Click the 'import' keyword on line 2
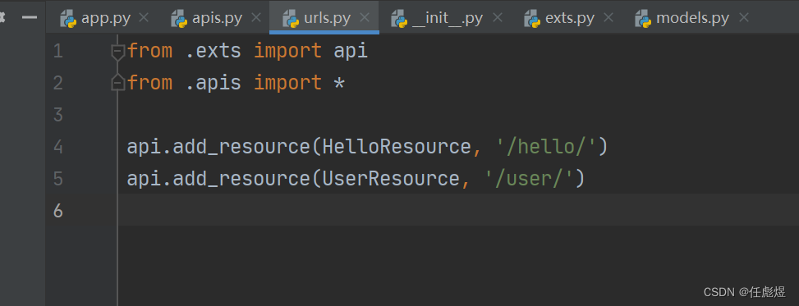The width and height of the screenshot is (799, 306). pos(288,83)
